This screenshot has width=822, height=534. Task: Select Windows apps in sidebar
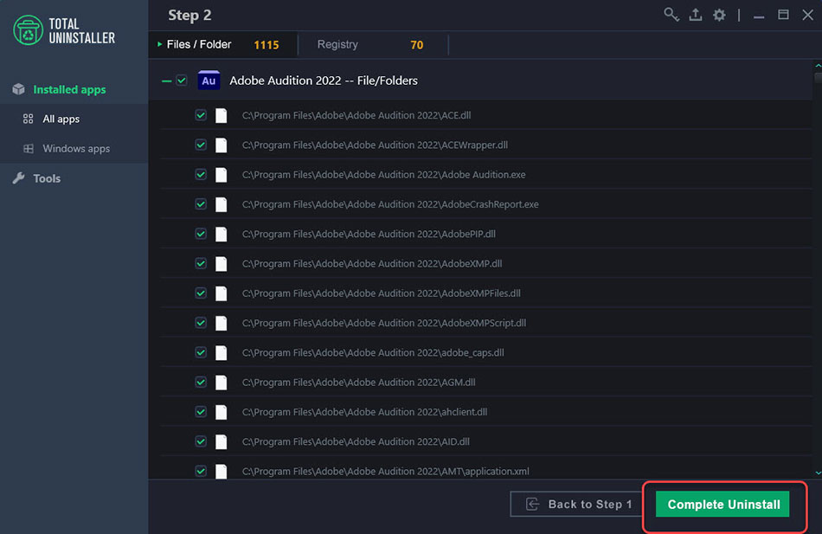coord(74,149)
